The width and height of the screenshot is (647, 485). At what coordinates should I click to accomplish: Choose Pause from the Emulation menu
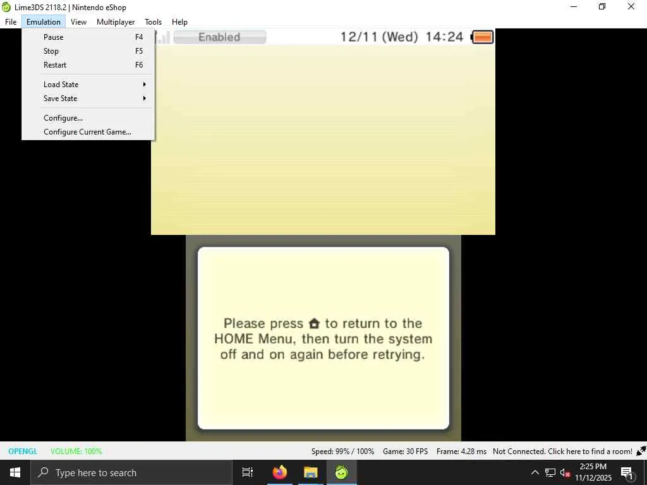(88, 37)
